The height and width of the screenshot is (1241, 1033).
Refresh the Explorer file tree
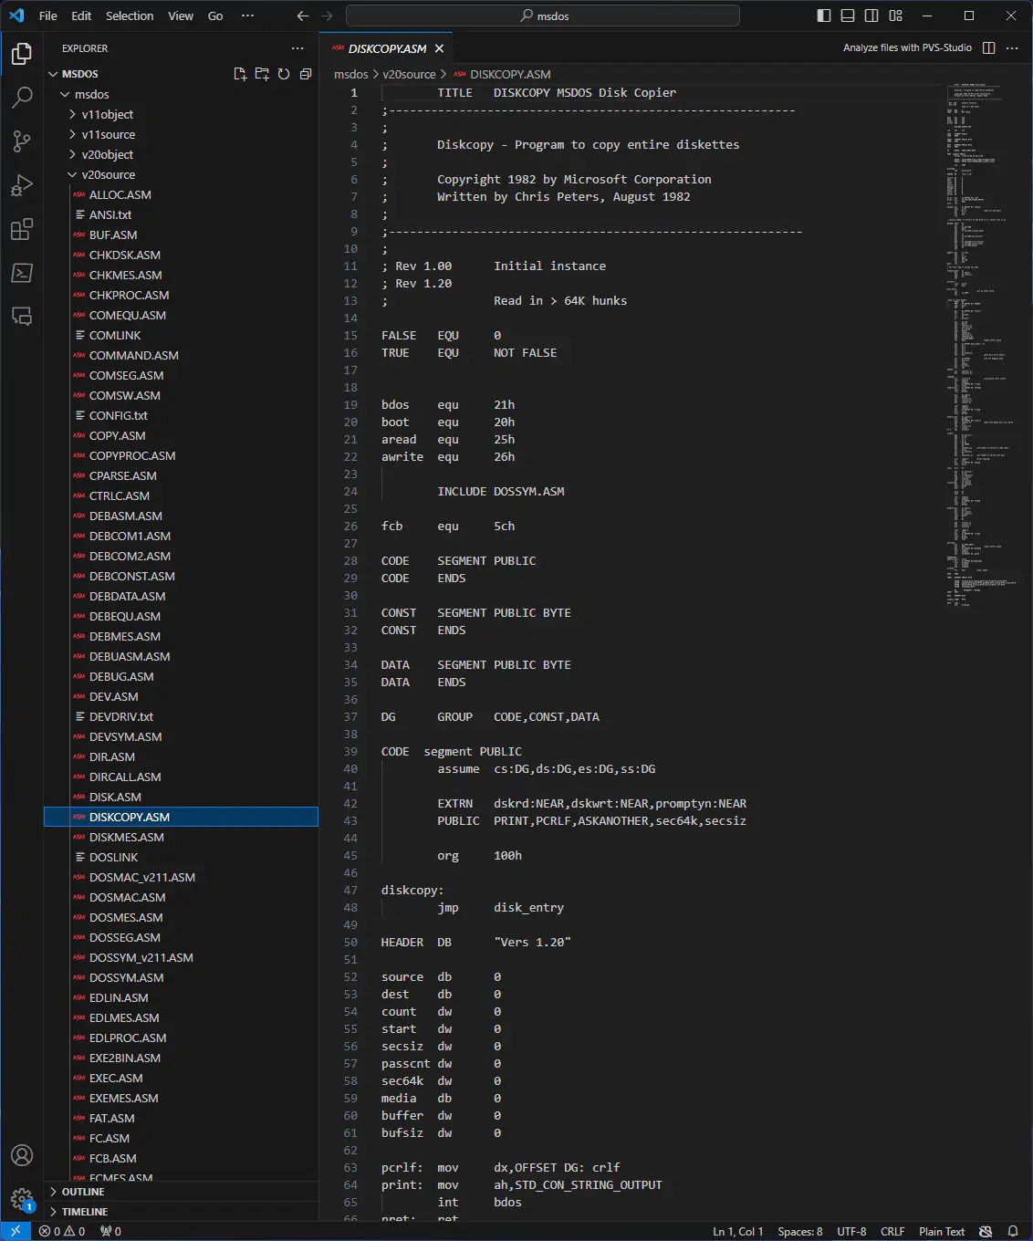[x=284, y=74]
